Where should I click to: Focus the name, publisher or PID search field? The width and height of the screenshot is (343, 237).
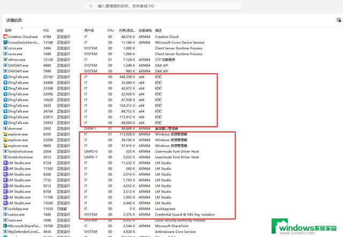[x=163, y=6]
